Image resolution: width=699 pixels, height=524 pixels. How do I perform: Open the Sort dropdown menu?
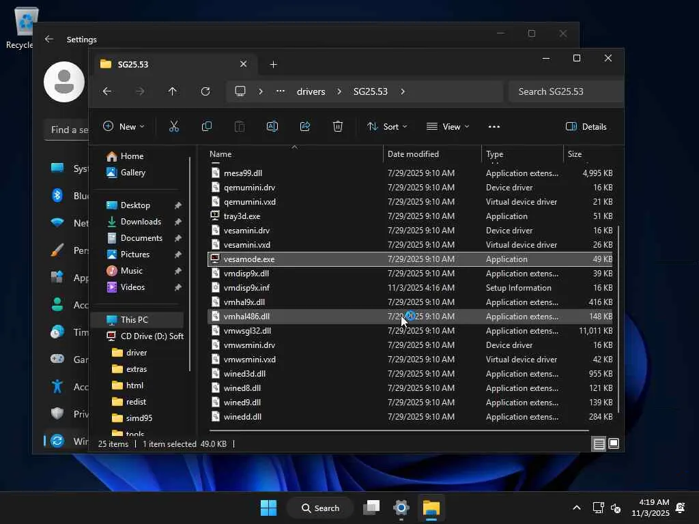pyautogui.click(x=387, y=126)
